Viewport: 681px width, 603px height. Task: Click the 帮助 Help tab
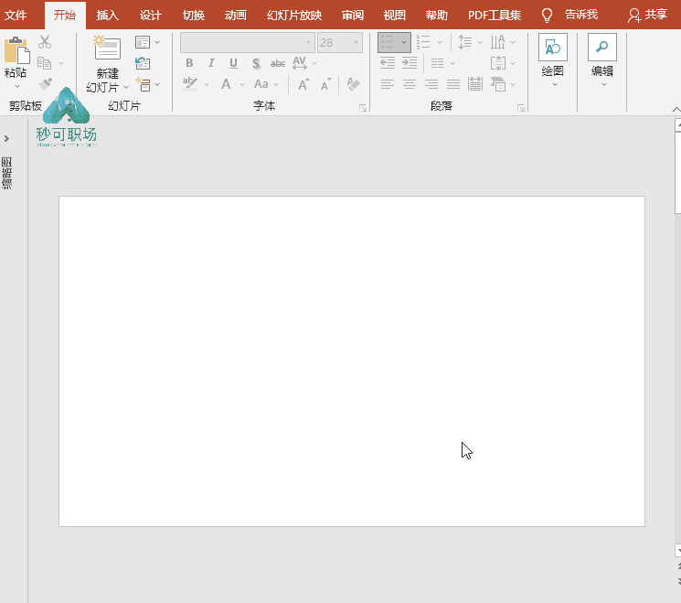tap(437, 16)
